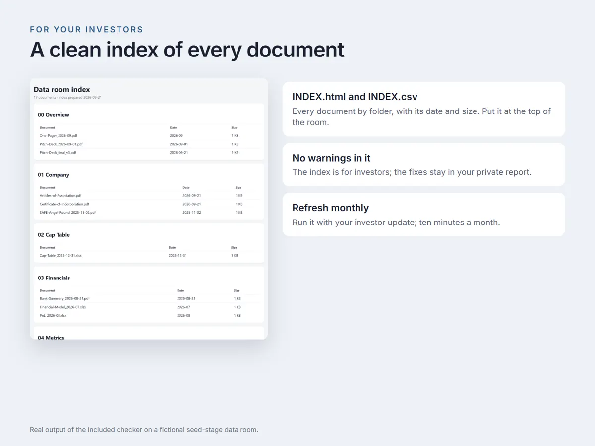The image size is (595, 446).
Task: Click size cell of Certificate-of-Incorporation.pdf row
Action: pos(239,204)
